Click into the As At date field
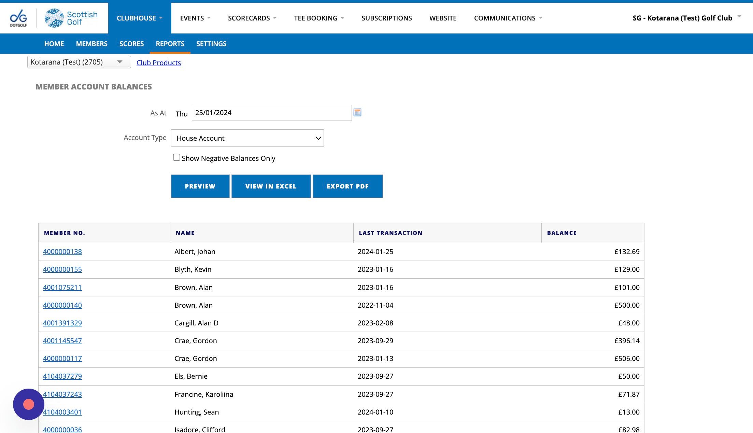Viewport: 753px width, 433px height. [x=271, y=113]
